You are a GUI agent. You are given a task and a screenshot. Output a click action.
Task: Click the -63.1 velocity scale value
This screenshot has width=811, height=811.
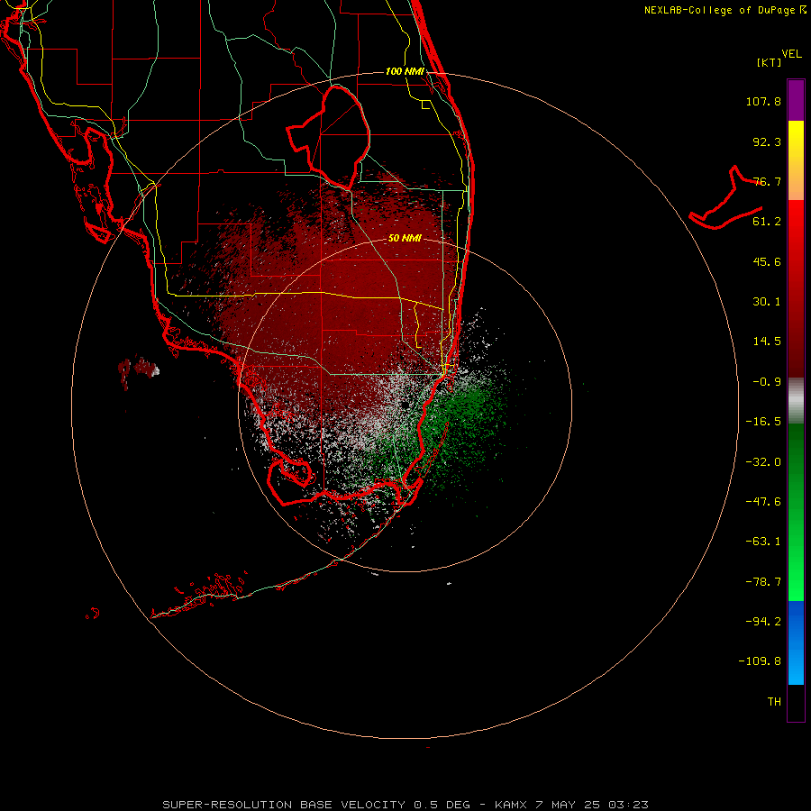click(x=763, y=542)
